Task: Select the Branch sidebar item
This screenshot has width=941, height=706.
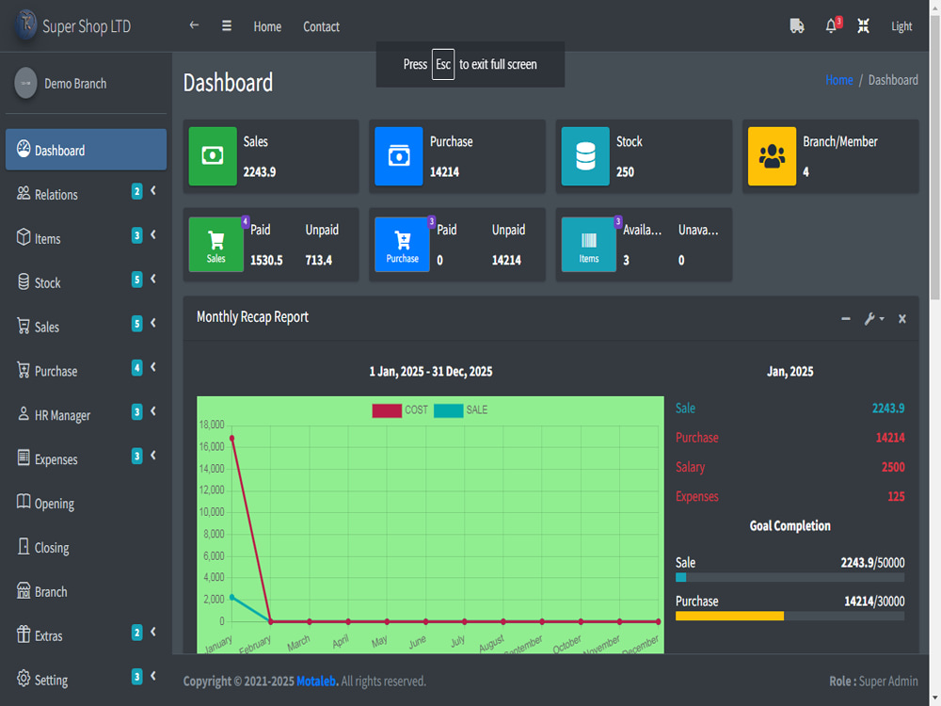Action: (x=86, y=591)
